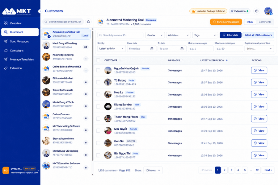Expand the account menu chevron
278x185 pixels.
[x=38, y=170]
